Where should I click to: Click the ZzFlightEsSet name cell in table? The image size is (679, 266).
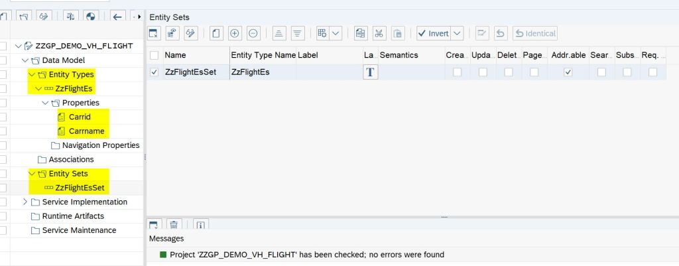196,72
